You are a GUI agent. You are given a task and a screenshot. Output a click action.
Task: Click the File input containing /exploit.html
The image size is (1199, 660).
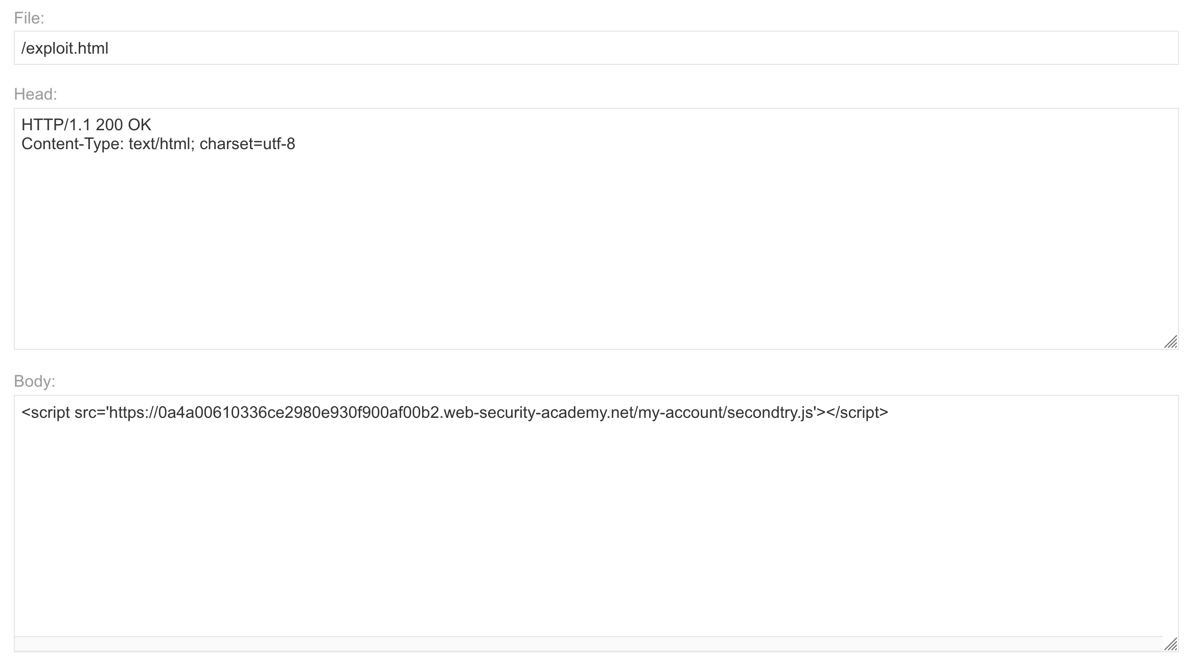596,48
